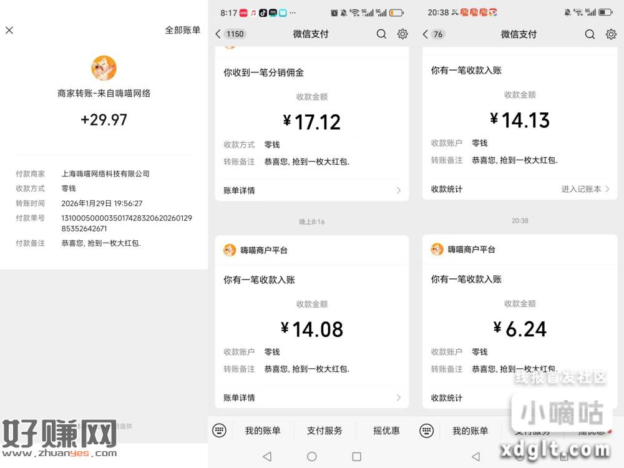Image resolution: width=624 pixels, height=468 pixels.
Task: Switch to keyboard input in the 8:17 screen
Action: pyautogui.click(x=218, y=431)
